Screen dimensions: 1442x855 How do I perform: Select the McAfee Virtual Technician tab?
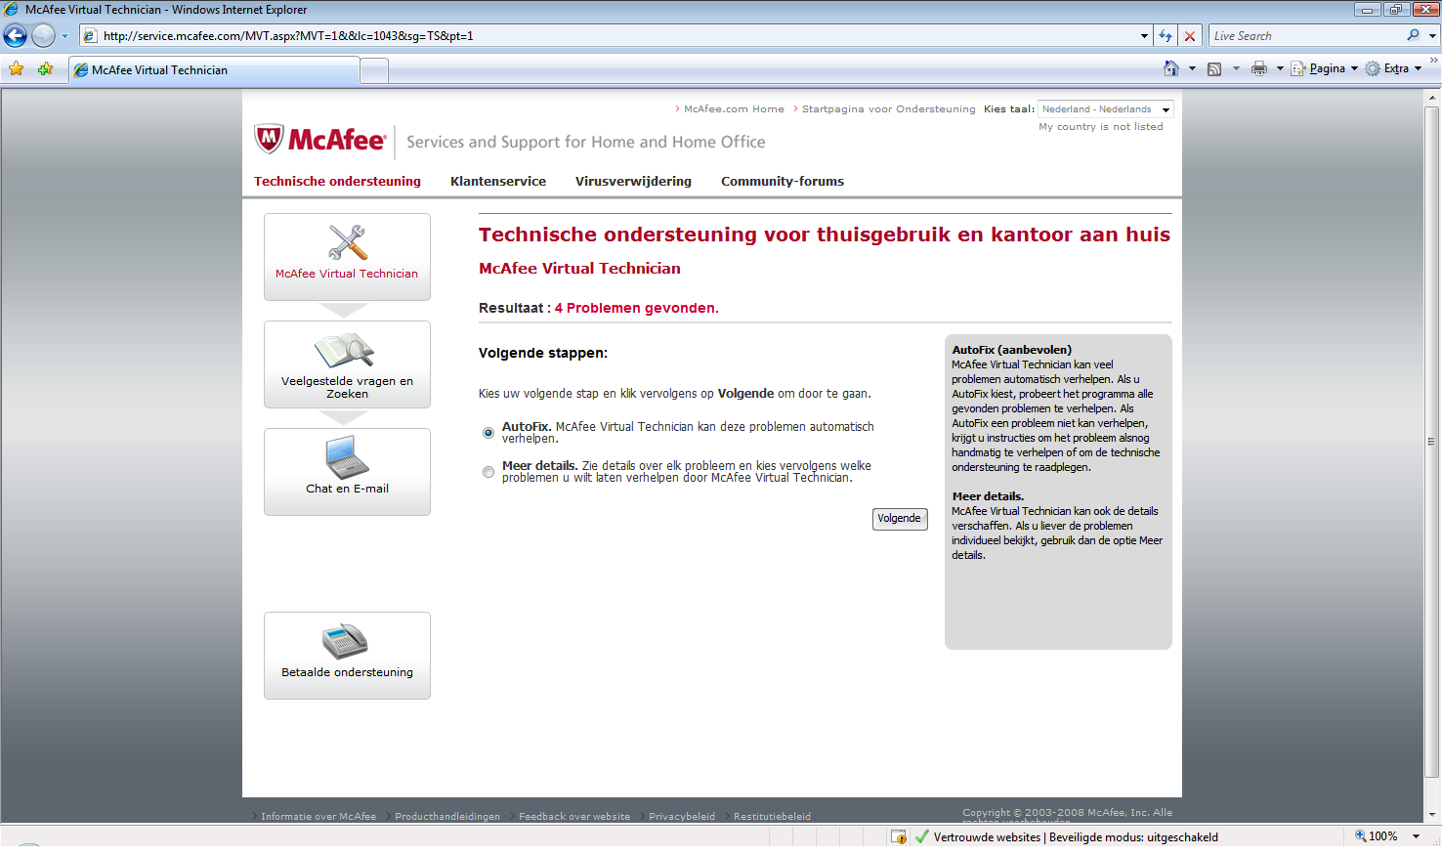214,70
